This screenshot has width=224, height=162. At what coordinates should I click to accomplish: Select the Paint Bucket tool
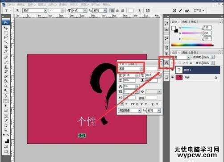(x=6, y=81)
